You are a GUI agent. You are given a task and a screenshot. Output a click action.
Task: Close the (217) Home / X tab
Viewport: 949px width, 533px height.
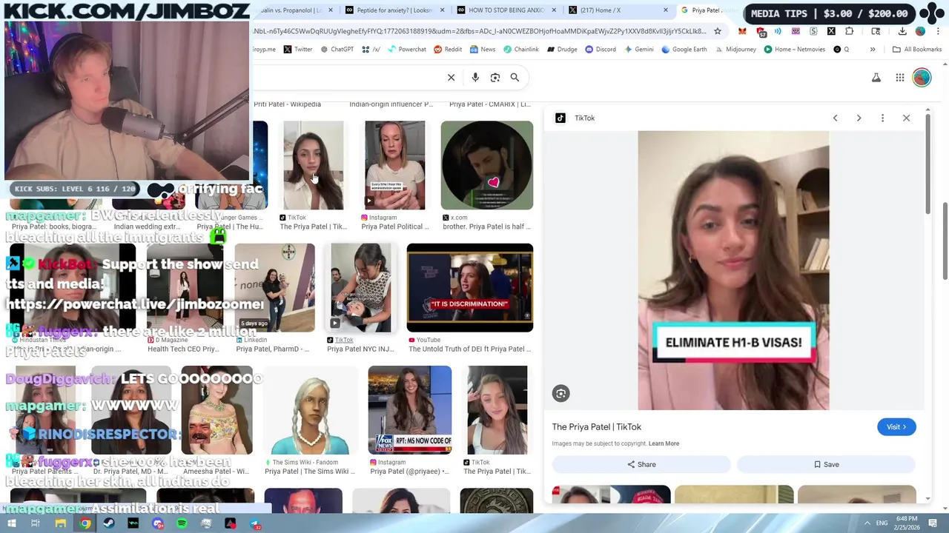pos(665,10)
